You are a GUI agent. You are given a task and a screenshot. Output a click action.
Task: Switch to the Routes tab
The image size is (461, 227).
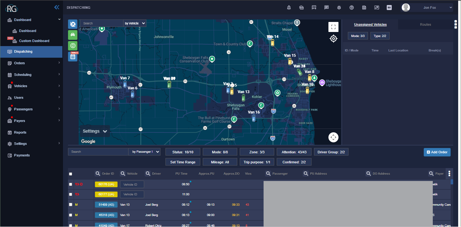[x=426, y=24]
